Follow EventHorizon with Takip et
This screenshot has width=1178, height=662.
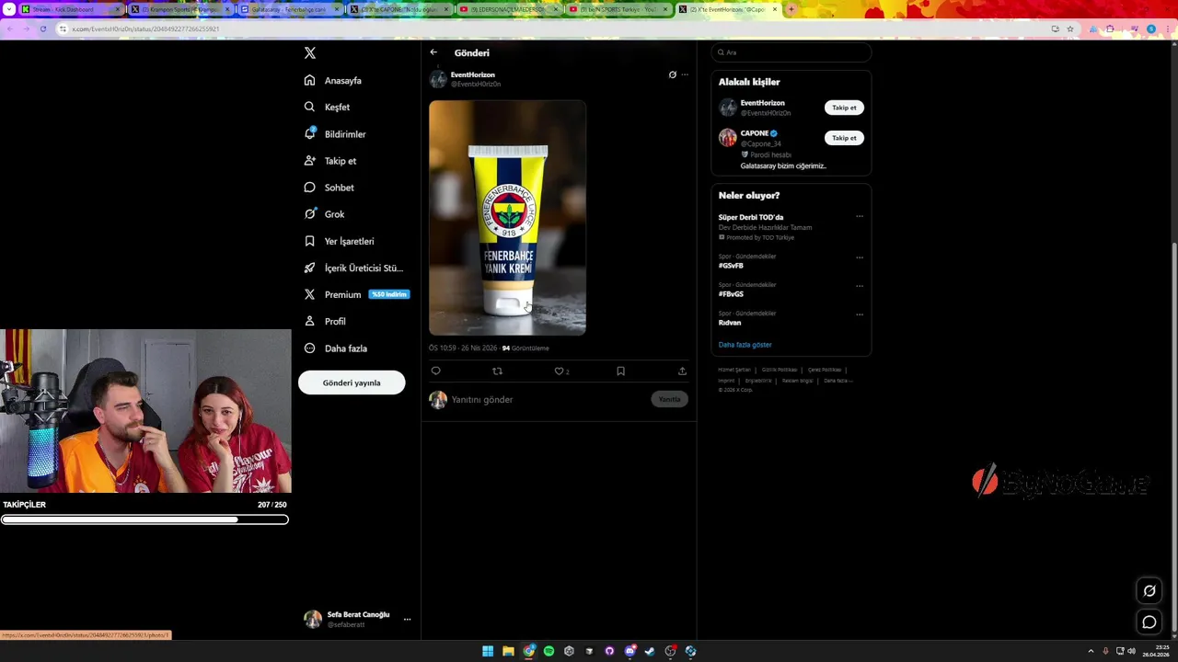point(844,108)
